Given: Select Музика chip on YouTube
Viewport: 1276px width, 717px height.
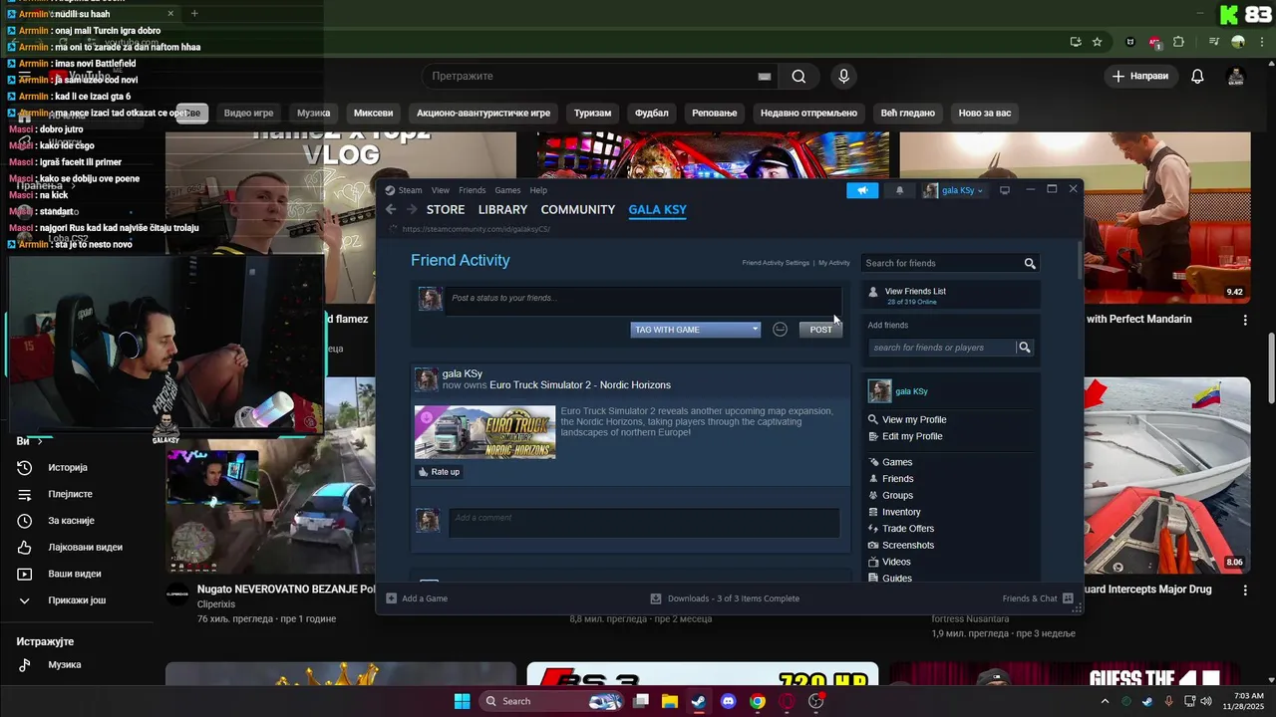Looking at the screenshot, I should 314,113.
